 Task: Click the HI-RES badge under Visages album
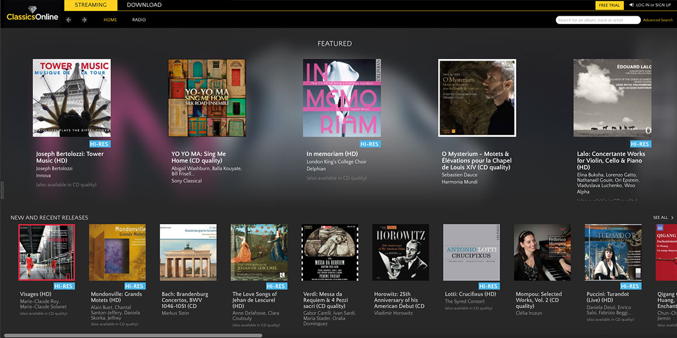coord(63,286)
